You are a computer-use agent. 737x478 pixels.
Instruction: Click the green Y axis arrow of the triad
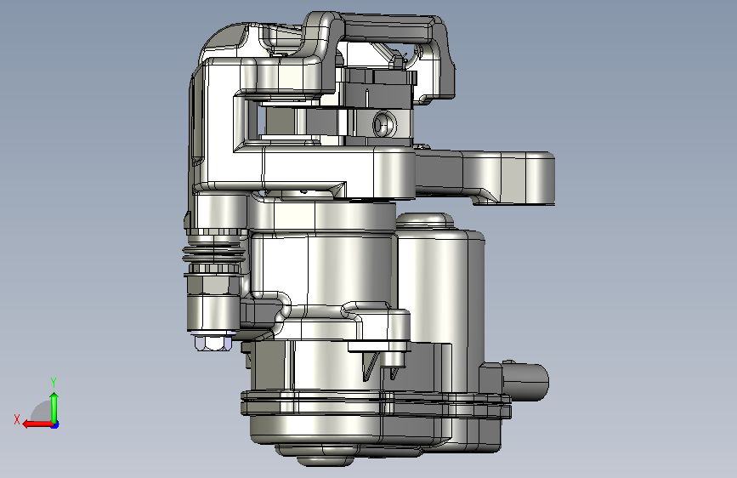[x=54, y=407]
